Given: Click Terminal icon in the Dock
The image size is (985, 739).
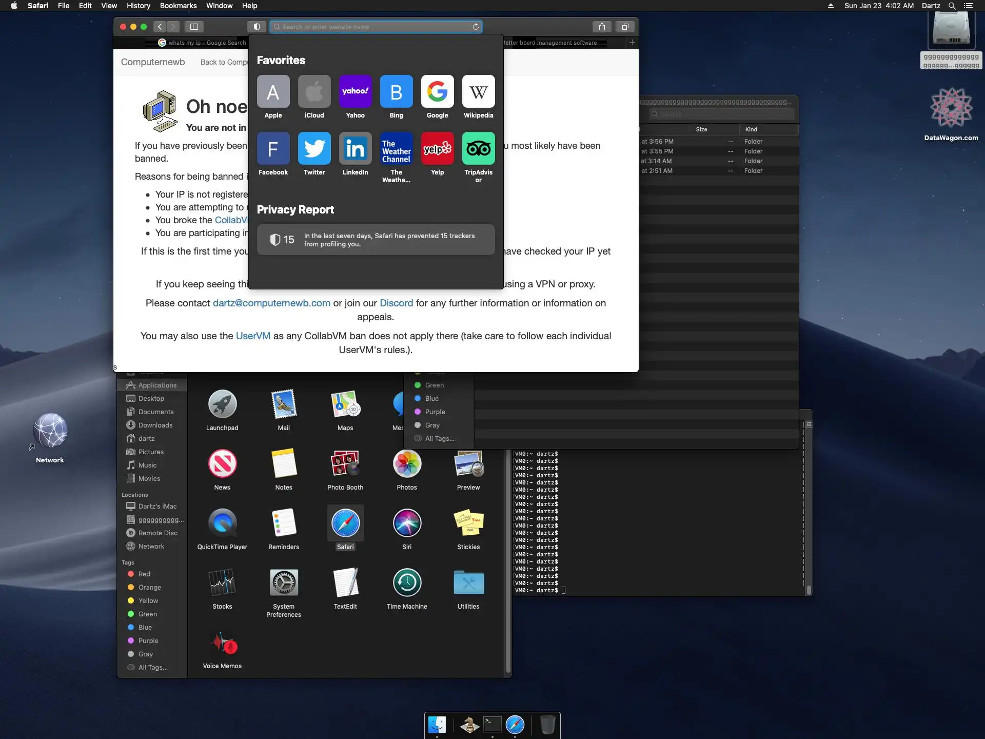Looking at the screenshot, I should click(x=492, y=725).
